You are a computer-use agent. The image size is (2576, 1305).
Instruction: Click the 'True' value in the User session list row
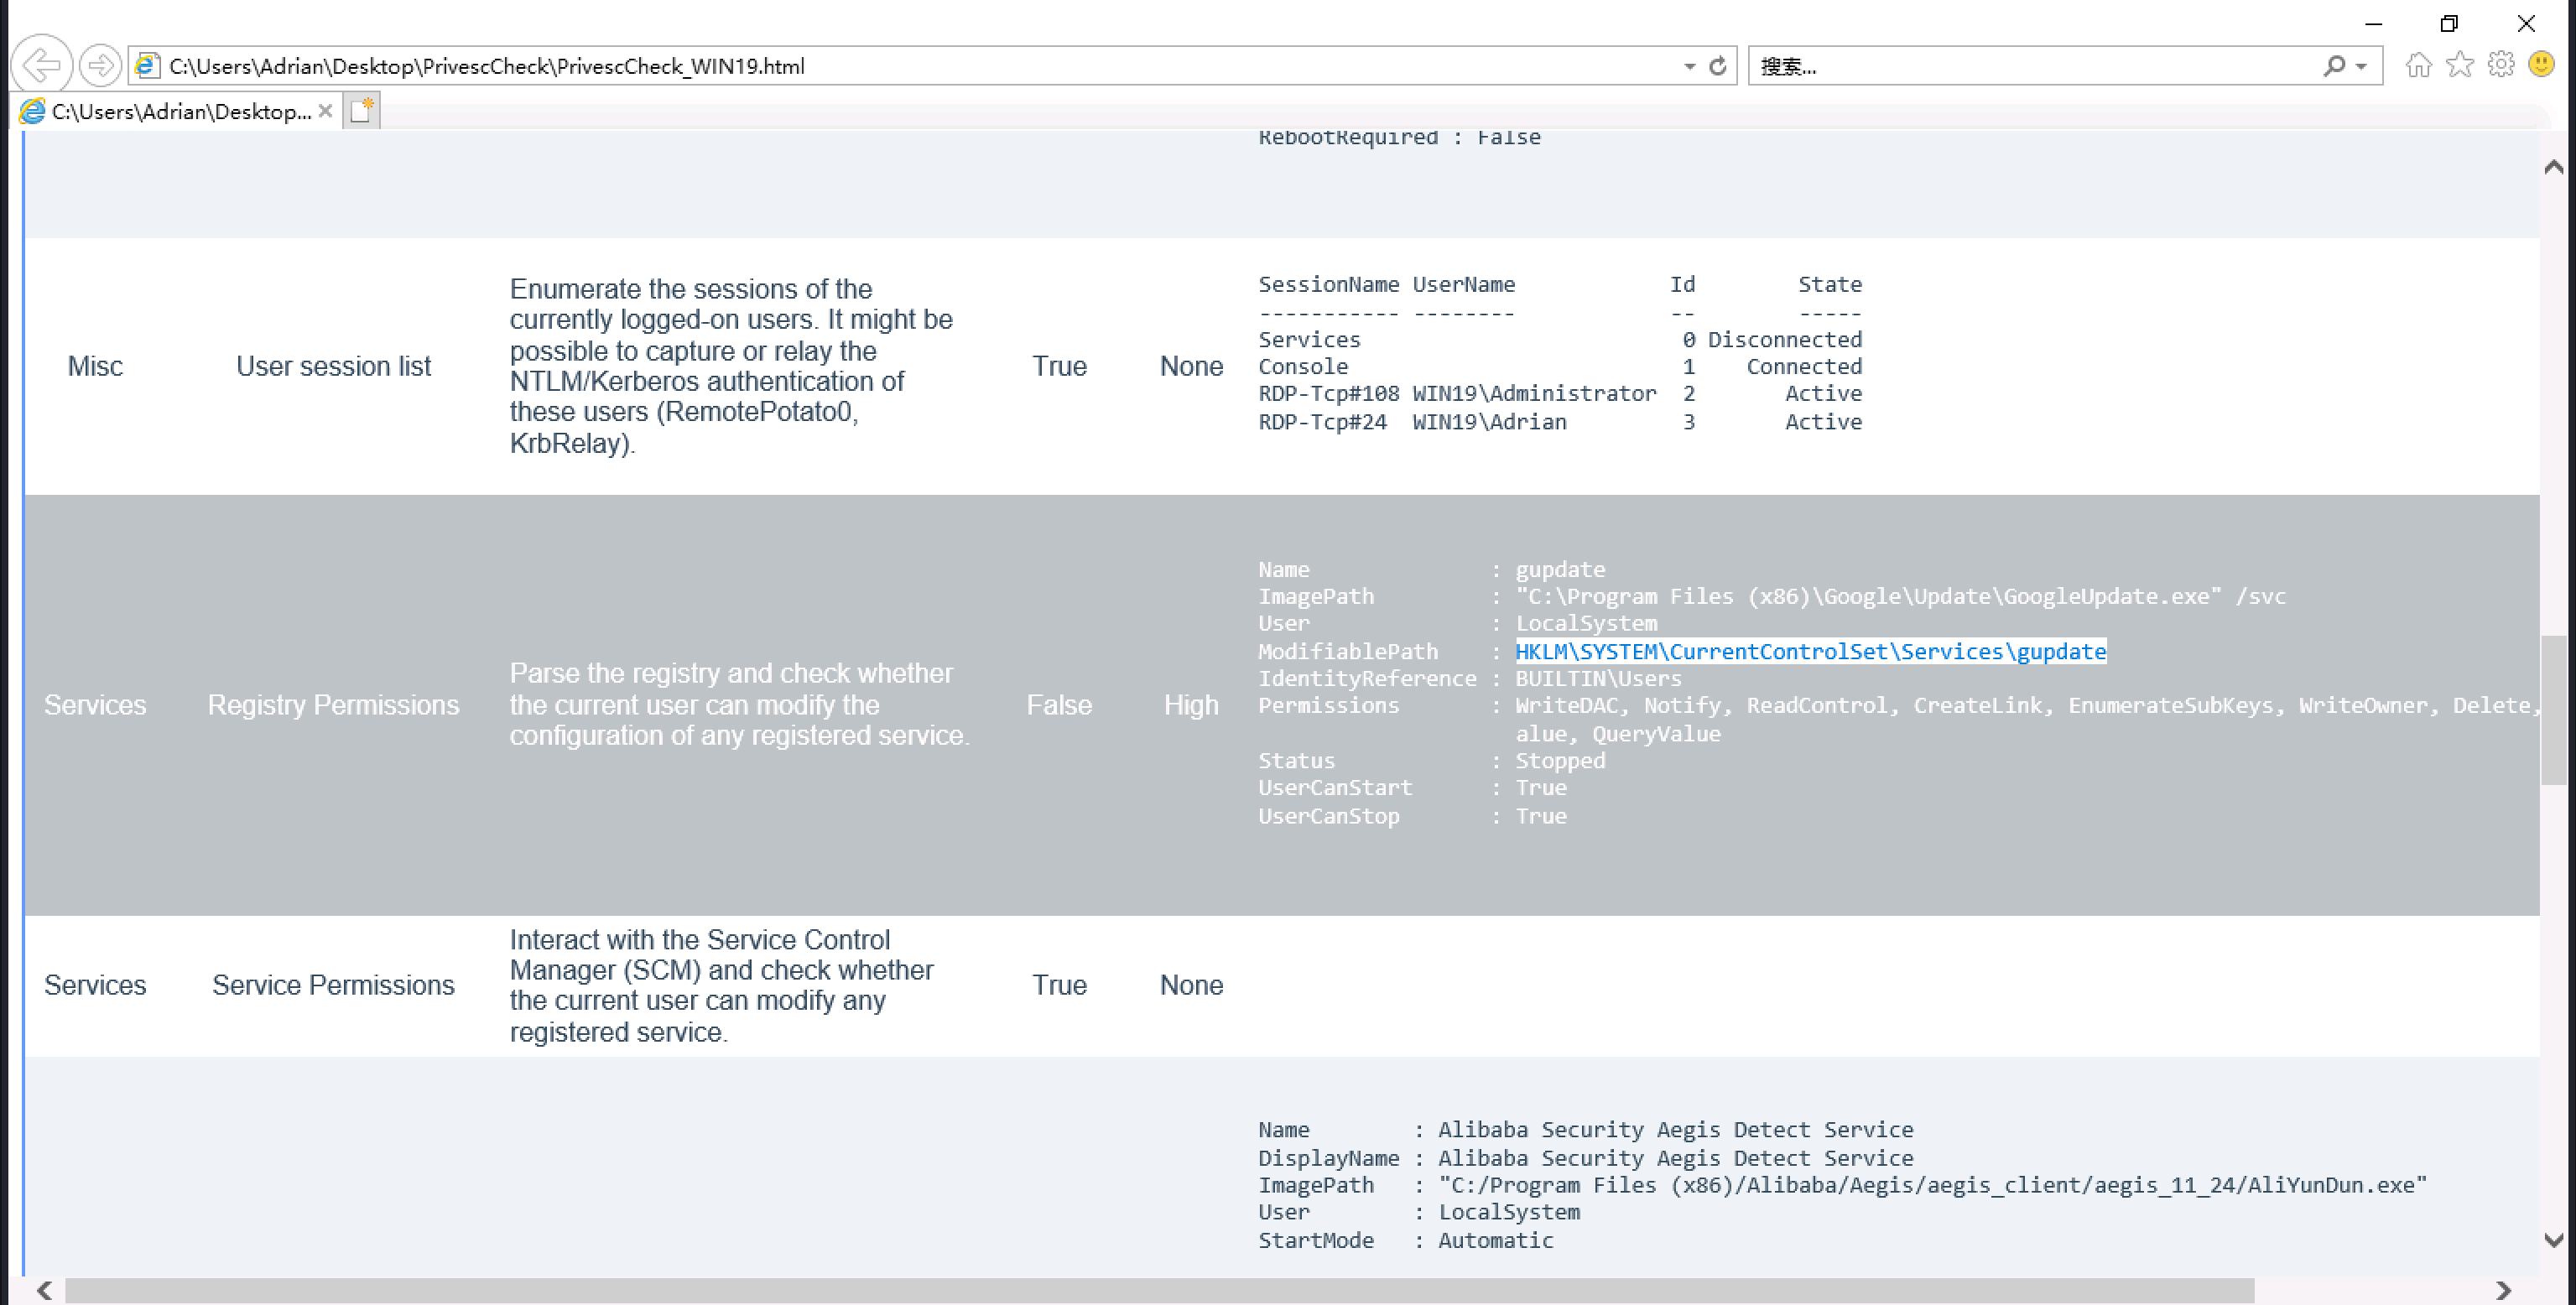click(1059, 366)
